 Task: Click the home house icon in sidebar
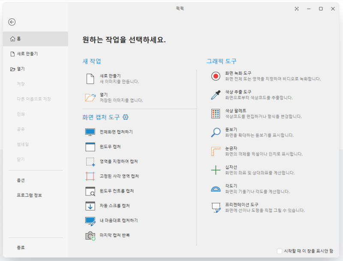(x=13, y=39)
